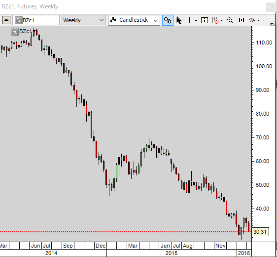Click the 2016 year label on time axis

(x=244, y=253)
